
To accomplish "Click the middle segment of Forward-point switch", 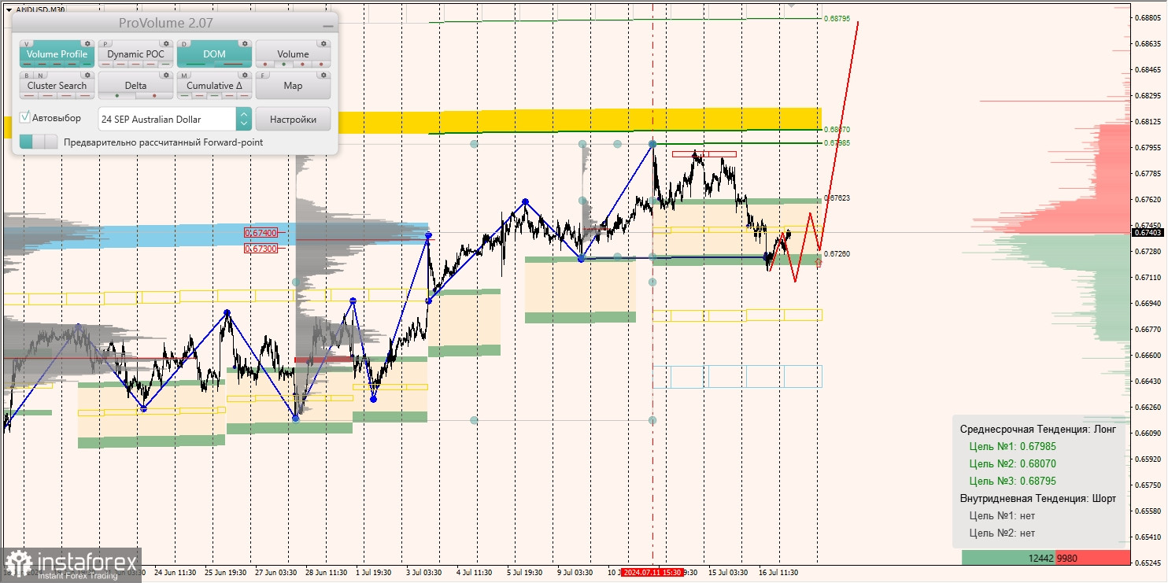I will (39, 142).
